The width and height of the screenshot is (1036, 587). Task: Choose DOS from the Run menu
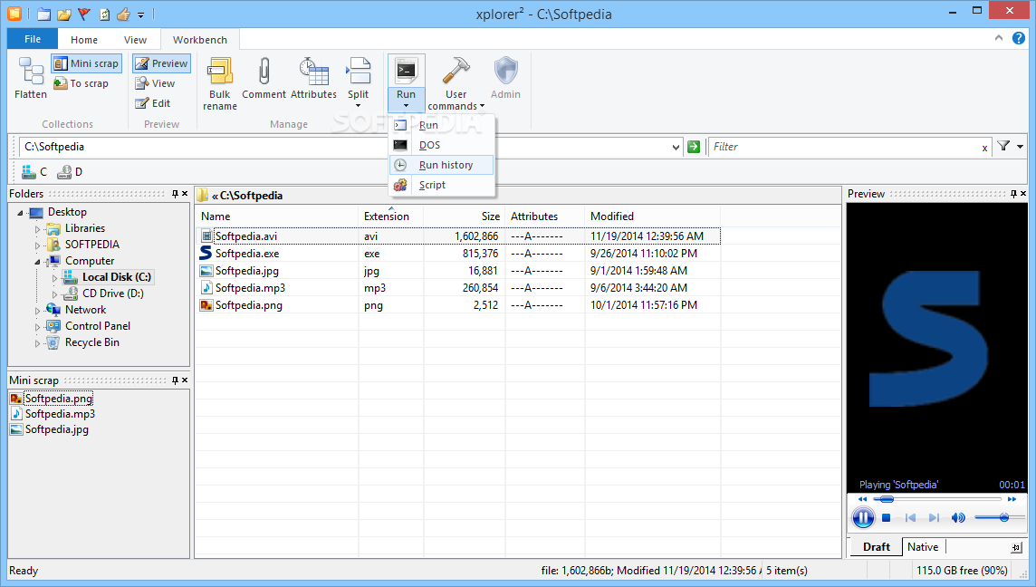point(441,145)
